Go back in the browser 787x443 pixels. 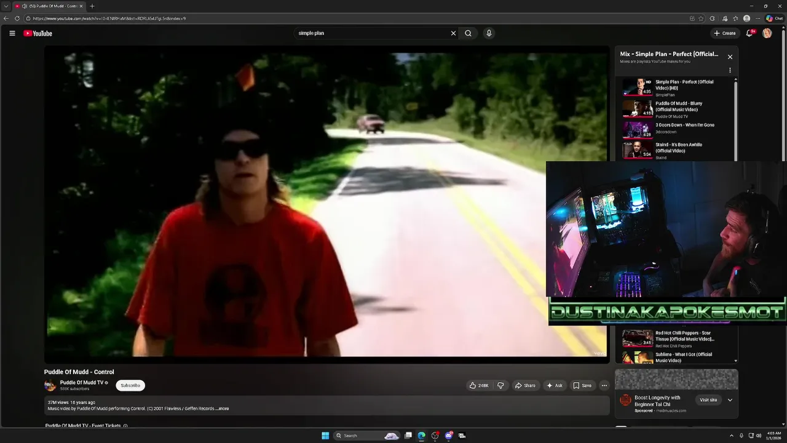pos(6,18)
